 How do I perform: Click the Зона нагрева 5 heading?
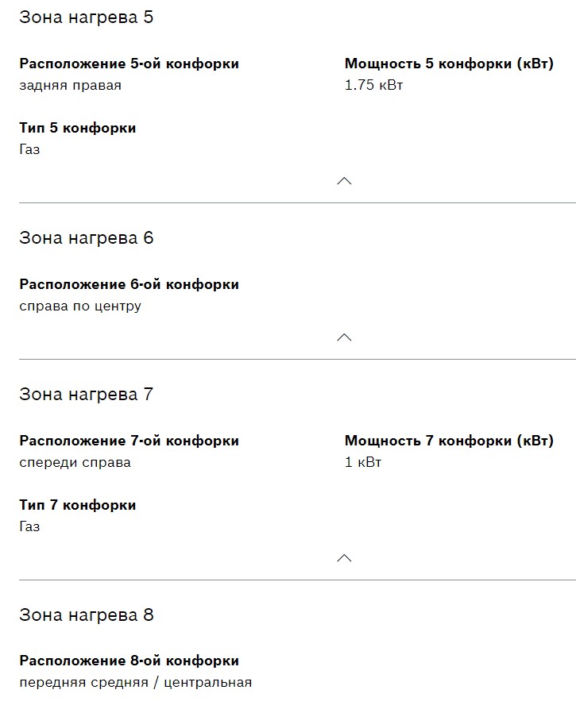coord(87,17)
